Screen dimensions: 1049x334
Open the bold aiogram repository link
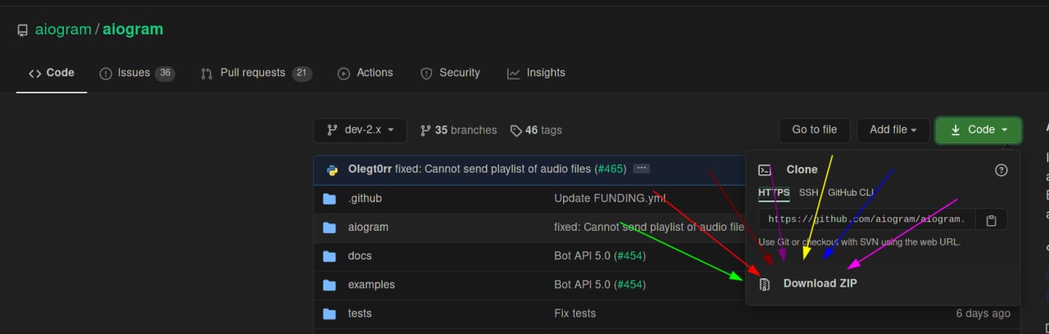pos(133,29)
